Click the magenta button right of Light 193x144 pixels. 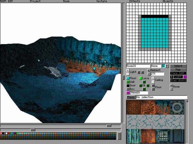(x=185, y=77)
